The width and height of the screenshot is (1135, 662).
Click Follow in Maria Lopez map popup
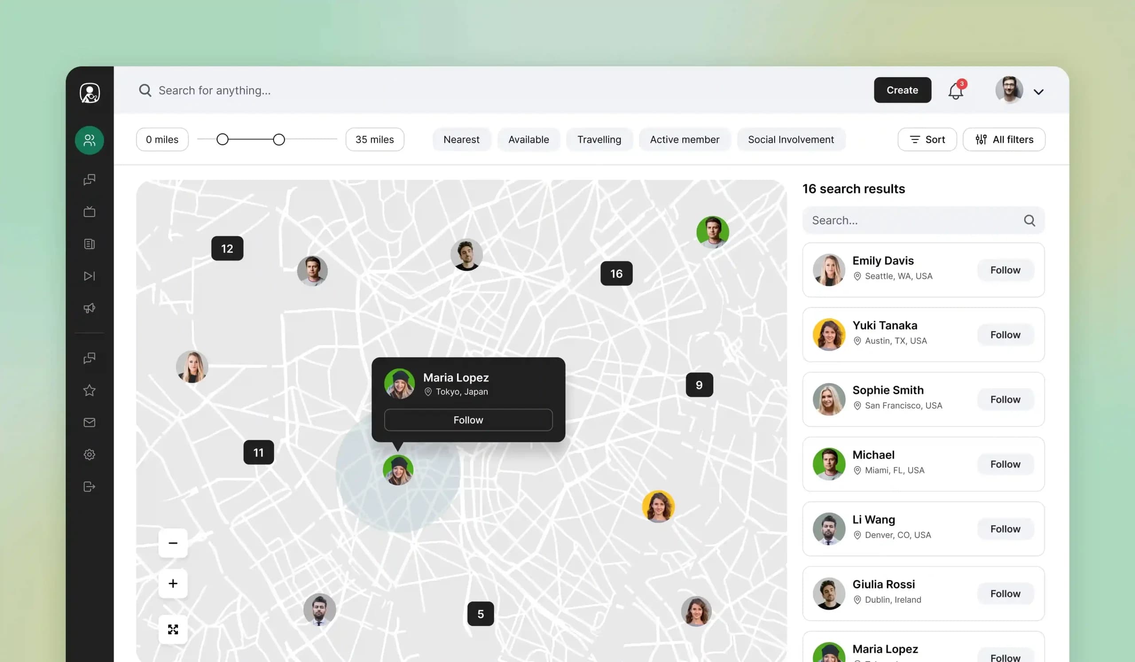(x=469, y=420)
